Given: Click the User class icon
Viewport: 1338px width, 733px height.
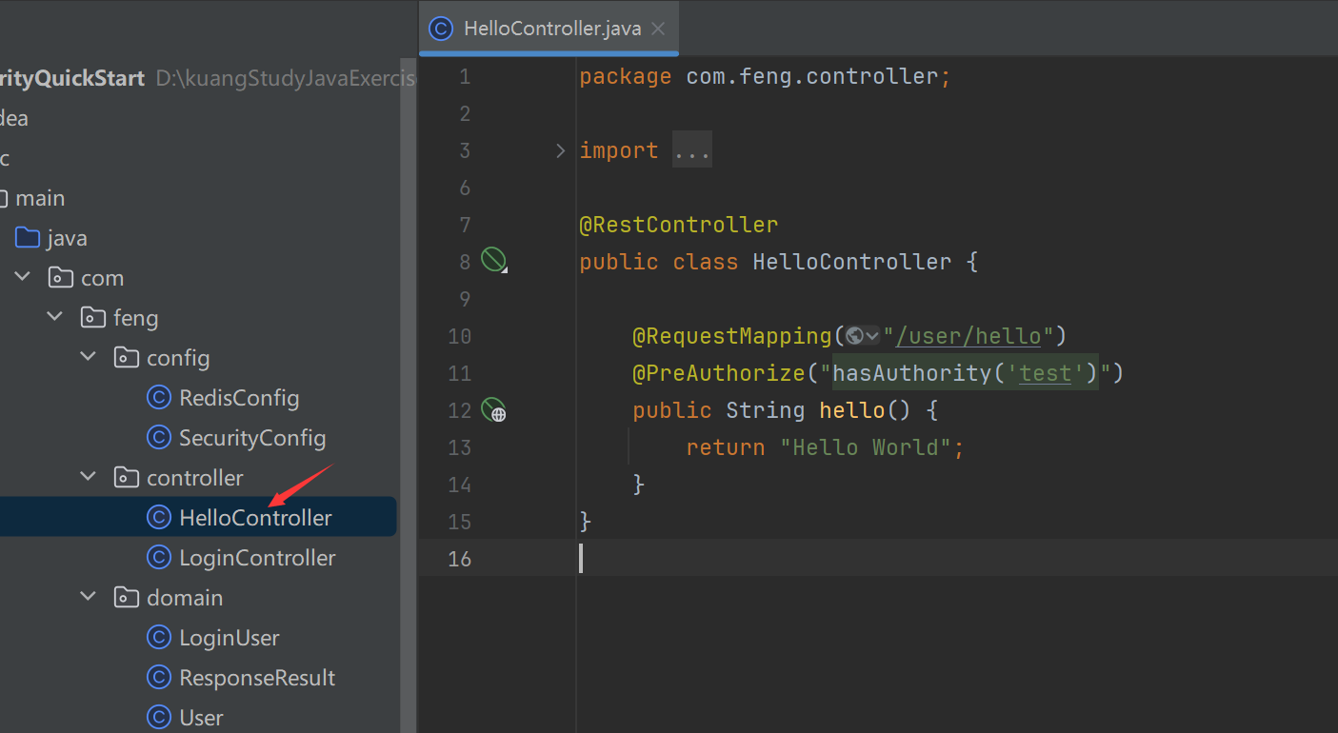Looking at the screenshot, I should [159, 718].
